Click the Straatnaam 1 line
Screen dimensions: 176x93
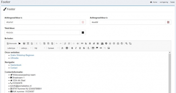(18, 78)
